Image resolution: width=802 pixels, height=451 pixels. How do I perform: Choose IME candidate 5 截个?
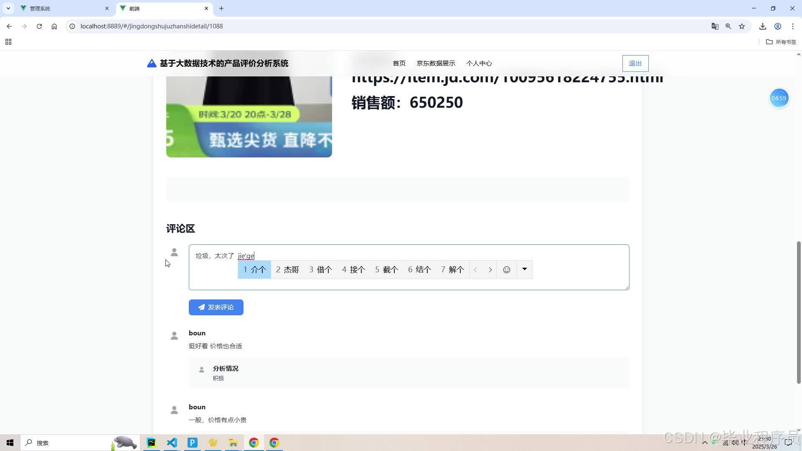tap(386, 270)
